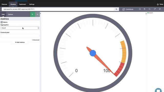The width and height of the screenshot is (164, 92).
Task: Select the Count legend label
Action: point(151,13)
